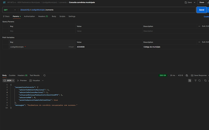
Task: Open the Docs panel
Action: 6,16
